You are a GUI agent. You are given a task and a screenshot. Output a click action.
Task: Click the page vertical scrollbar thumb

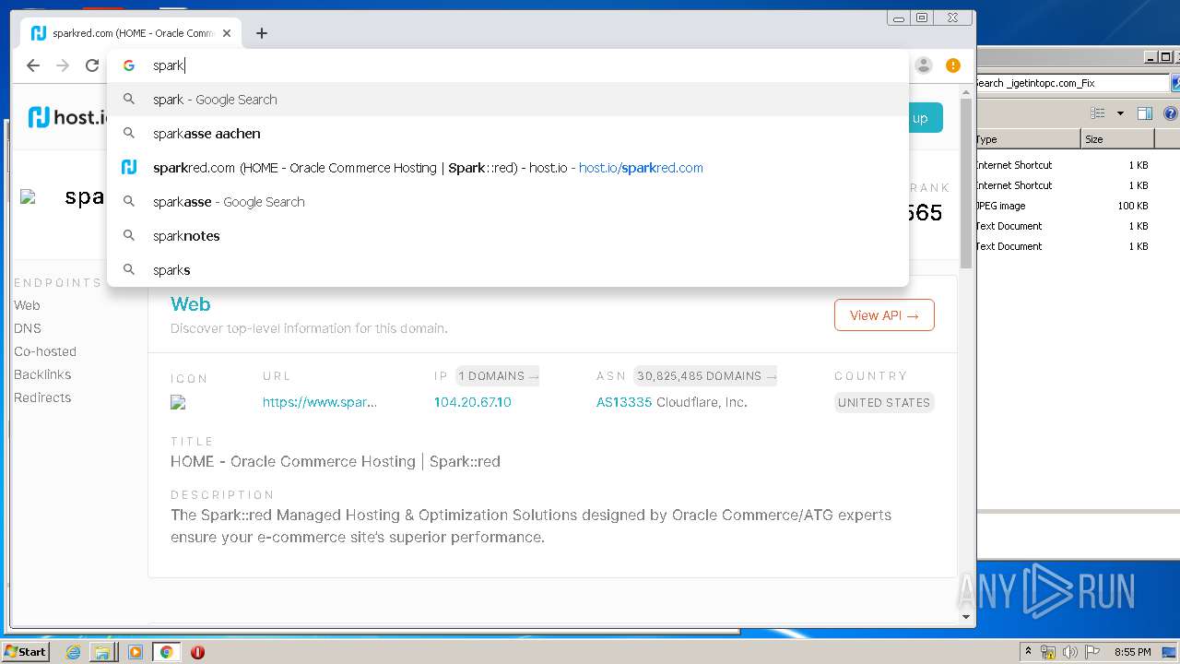(966, 183)
